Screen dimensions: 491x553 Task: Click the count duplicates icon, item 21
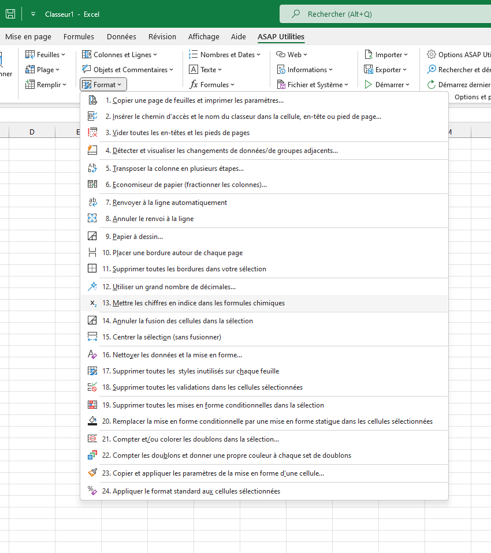(x=92, y=439)
